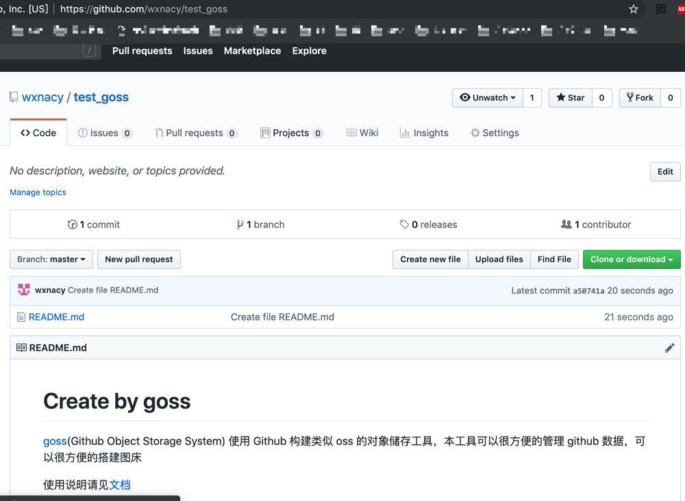The width and height of the screenshot is (685, 501).
Task: Click Edit description button
Action: coord(665,172)
